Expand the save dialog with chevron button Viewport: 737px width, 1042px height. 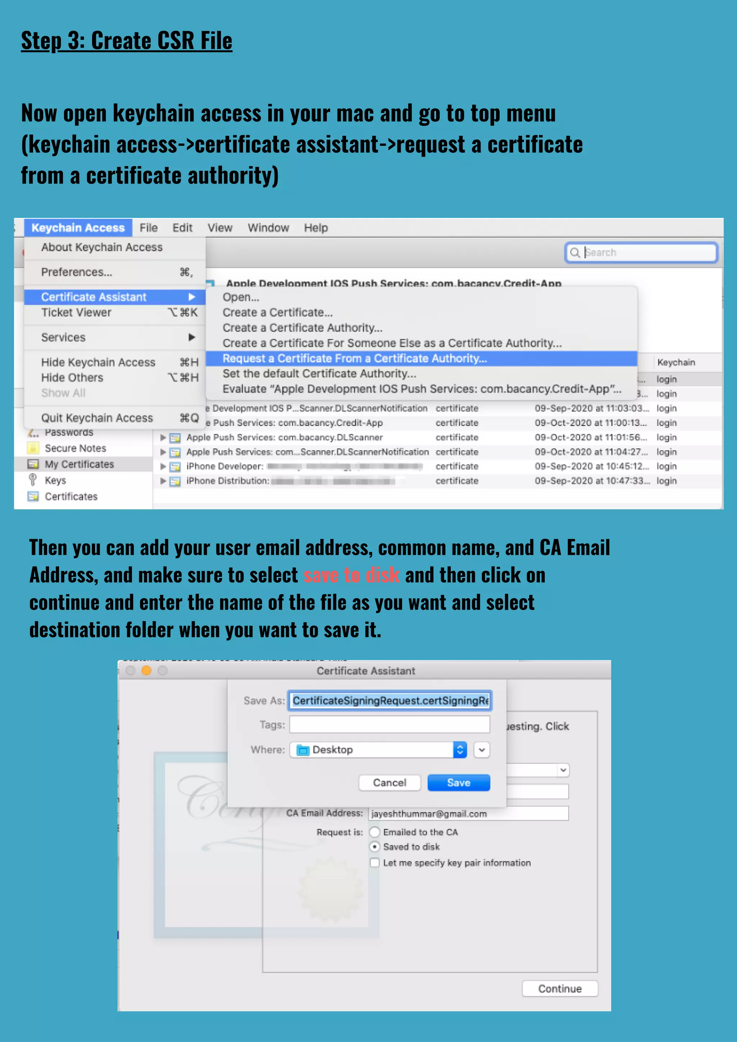point(482,750)
